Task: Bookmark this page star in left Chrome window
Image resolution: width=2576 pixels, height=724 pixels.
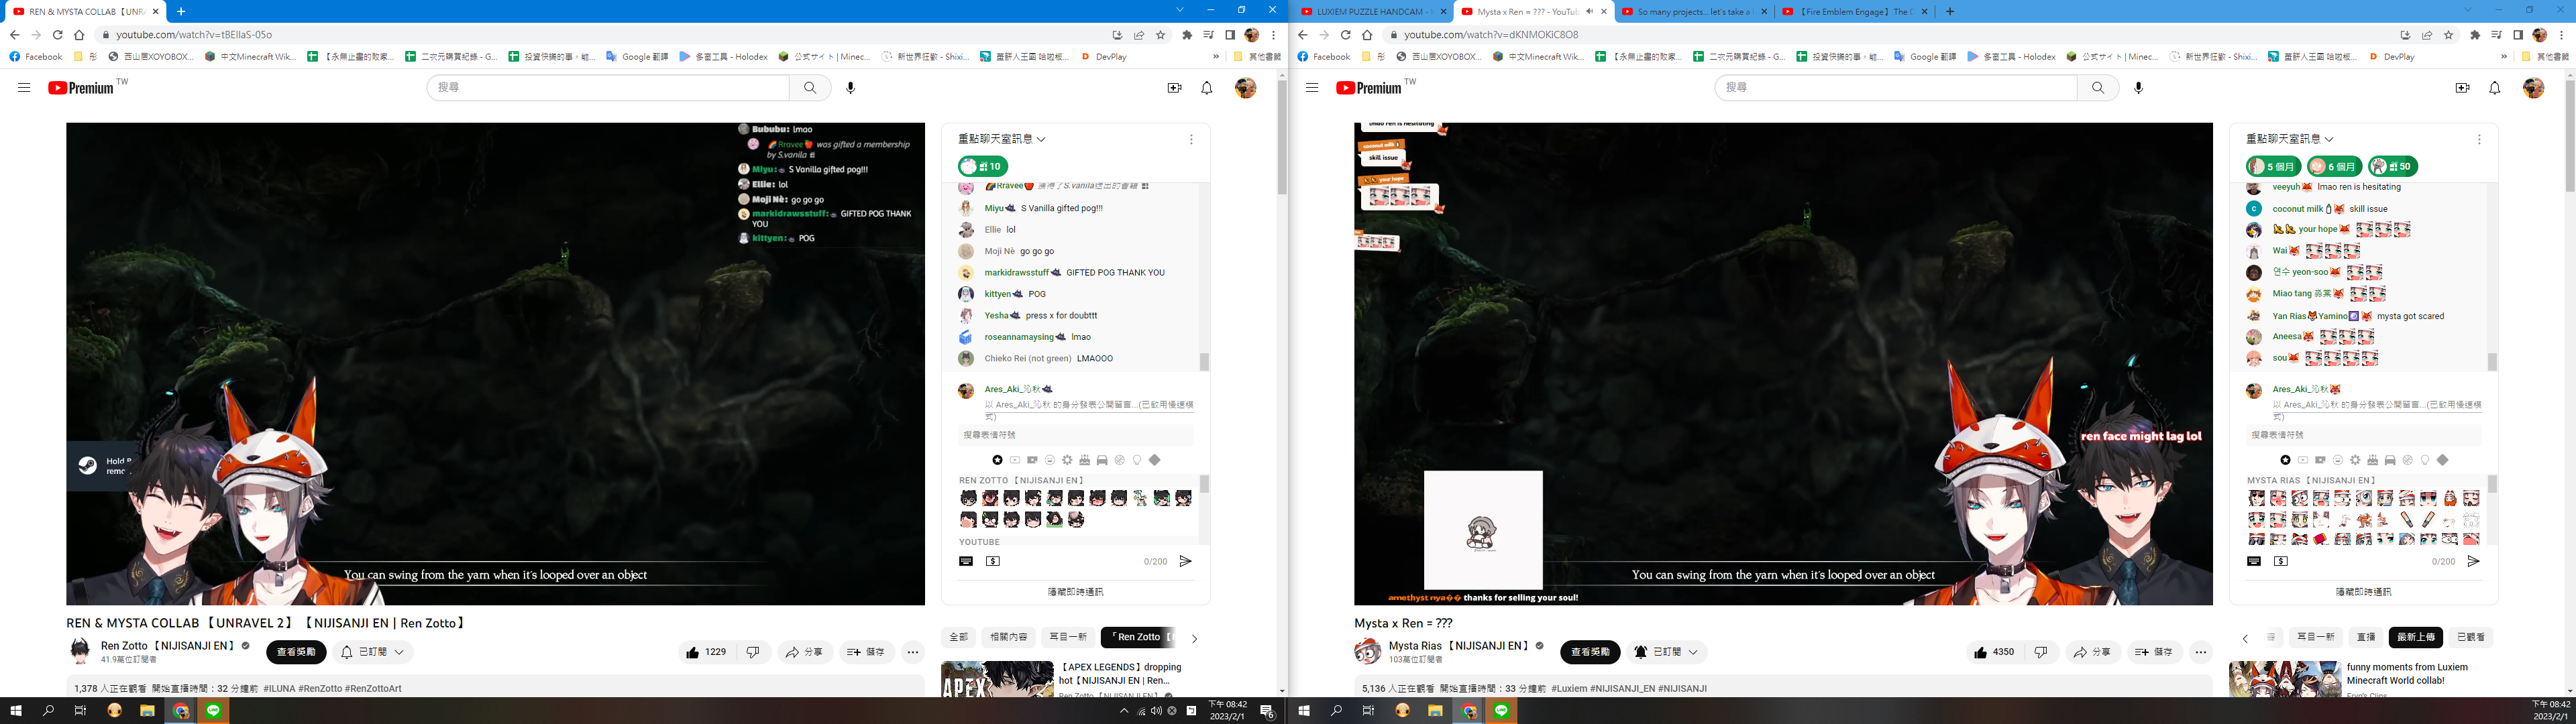Action: point(1161,35)
